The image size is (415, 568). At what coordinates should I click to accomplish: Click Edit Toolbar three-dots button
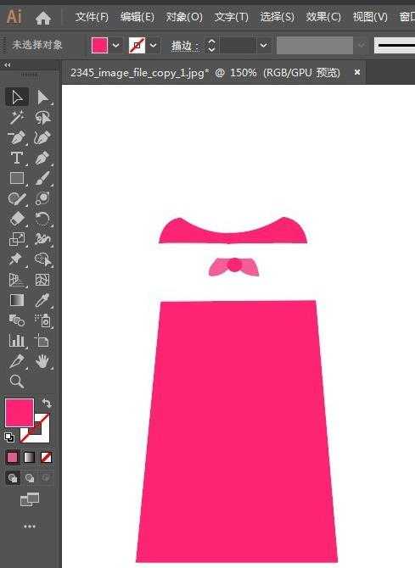coord(30,526)
